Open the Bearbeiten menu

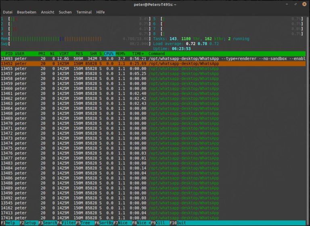pyautogui.click(x=27, y=12)
